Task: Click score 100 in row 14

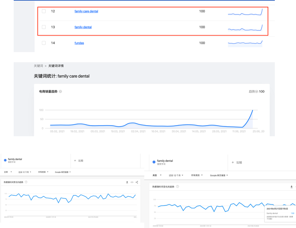Action: (202, 43)
